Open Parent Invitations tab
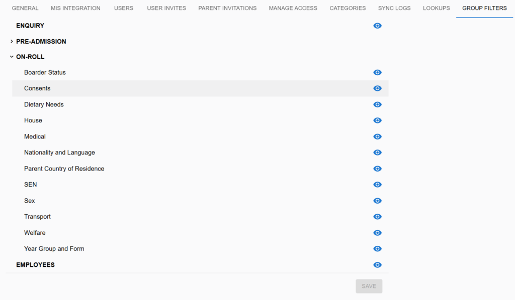Screen dimensions: 515x300 (227, 8)
